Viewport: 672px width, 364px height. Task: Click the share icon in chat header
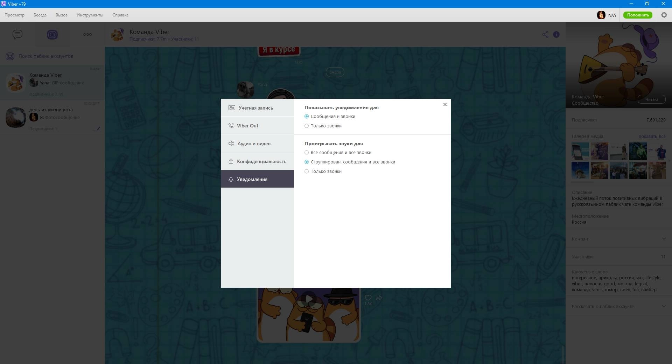(x=545, y=34)
